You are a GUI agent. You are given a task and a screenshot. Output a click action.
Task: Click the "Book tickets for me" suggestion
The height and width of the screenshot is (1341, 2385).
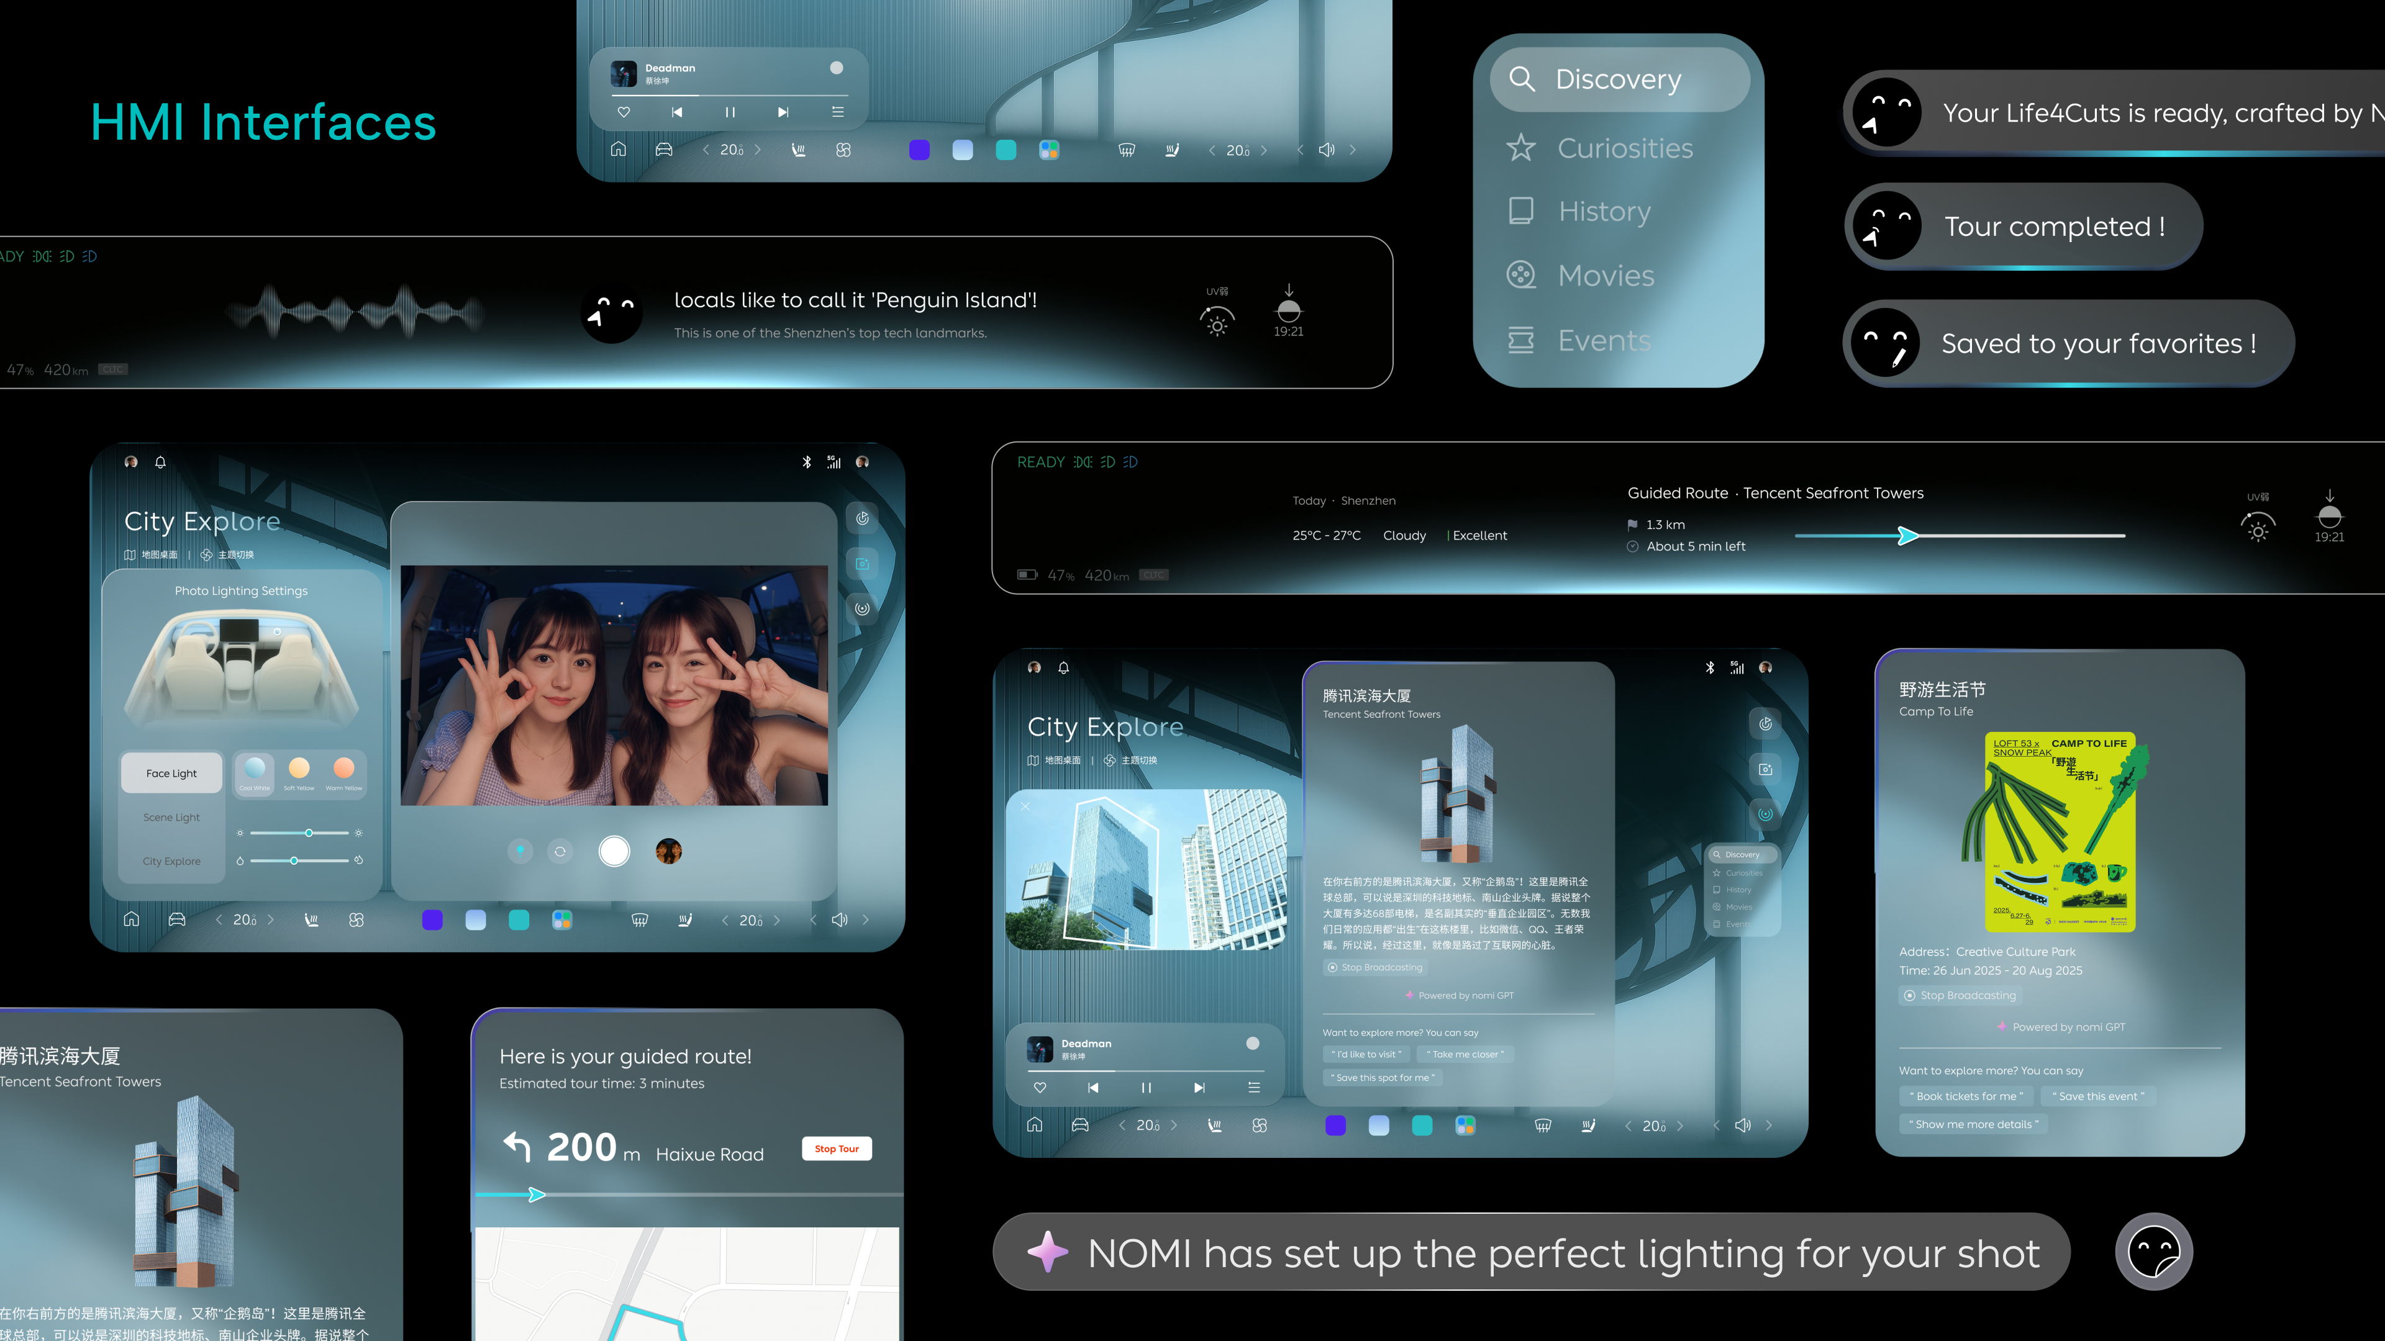tap(1966, 1096)
